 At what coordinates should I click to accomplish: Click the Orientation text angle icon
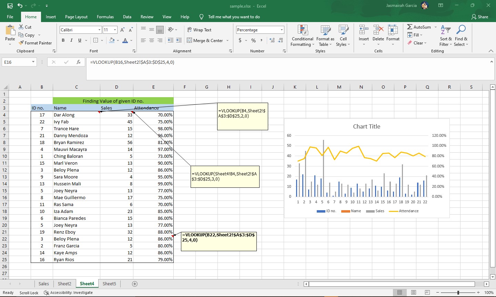[171, 30]
